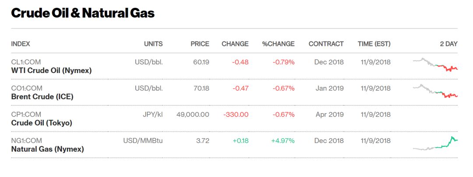This screenshot has height=177, width=473.
Task: Click the INDEX column header
Action: click(21, 44)
